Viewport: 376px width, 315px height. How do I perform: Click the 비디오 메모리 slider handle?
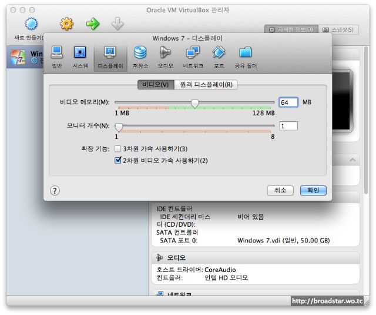pos(195,104)
